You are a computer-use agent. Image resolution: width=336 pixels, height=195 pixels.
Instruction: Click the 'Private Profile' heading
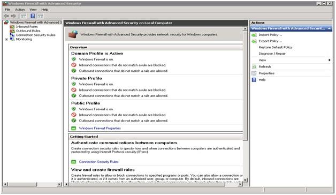point(87,78)
